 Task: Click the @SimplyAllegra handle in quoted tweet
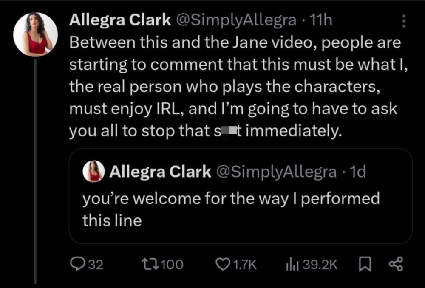(276, 172)
